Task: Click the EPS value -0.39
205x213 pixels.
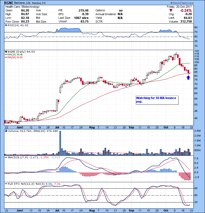Action: pos(85,14)
